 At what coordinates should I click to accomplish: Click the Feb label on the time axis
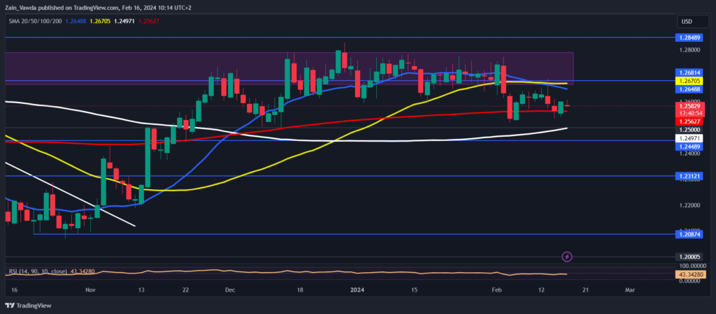coord(496,288)
